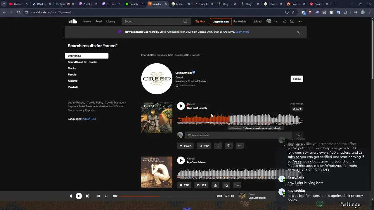Click Learn More in the banner
The image size is (374, 210).
[242, 32]
